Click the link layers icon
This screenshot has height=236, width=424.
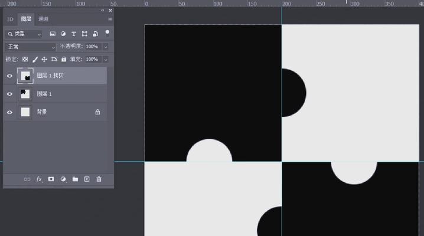(27, 179)
